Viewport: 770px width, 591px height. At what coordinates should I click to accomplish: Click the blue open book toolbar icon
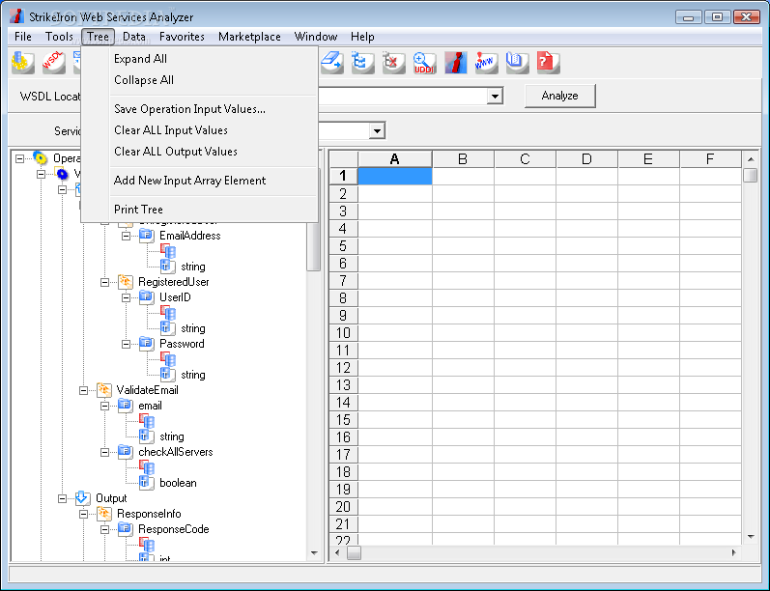pyautogui.click(x=518, y=63)
